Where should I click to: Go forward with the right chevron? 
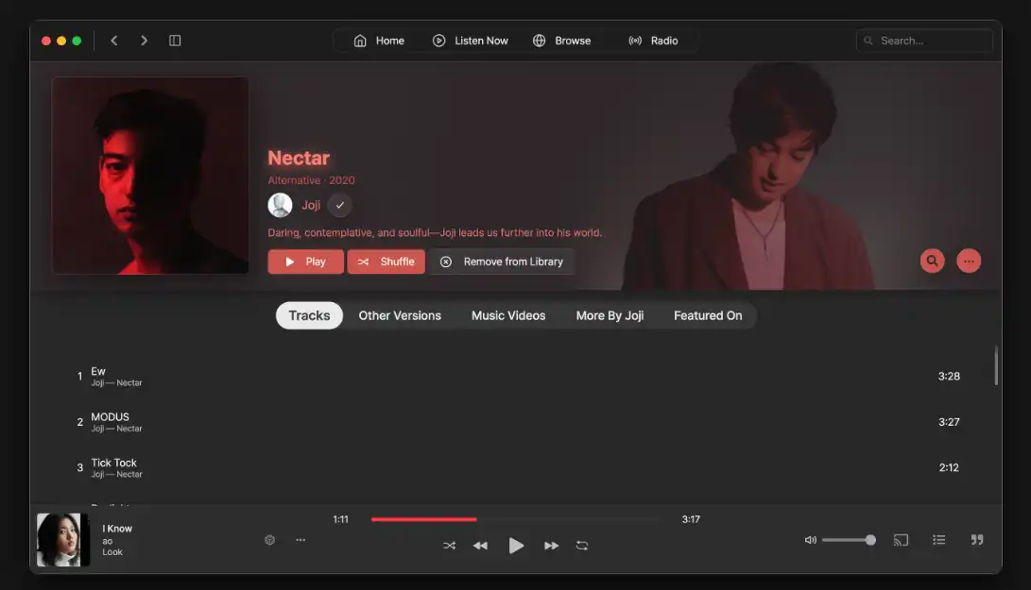[144, 41]
